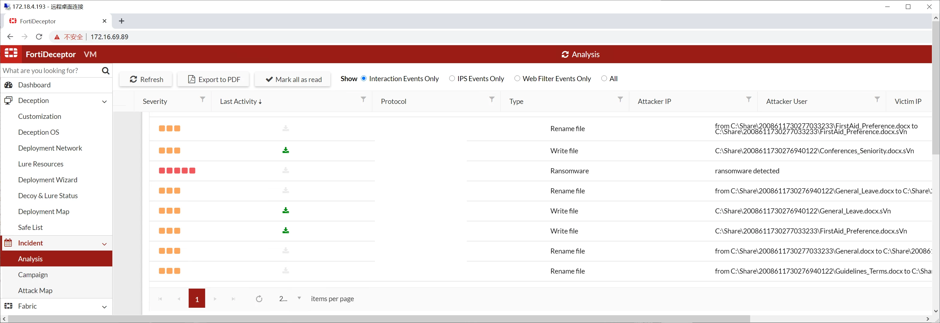Click the Refresh button
The image size is (940, 323).
(146, 79)
